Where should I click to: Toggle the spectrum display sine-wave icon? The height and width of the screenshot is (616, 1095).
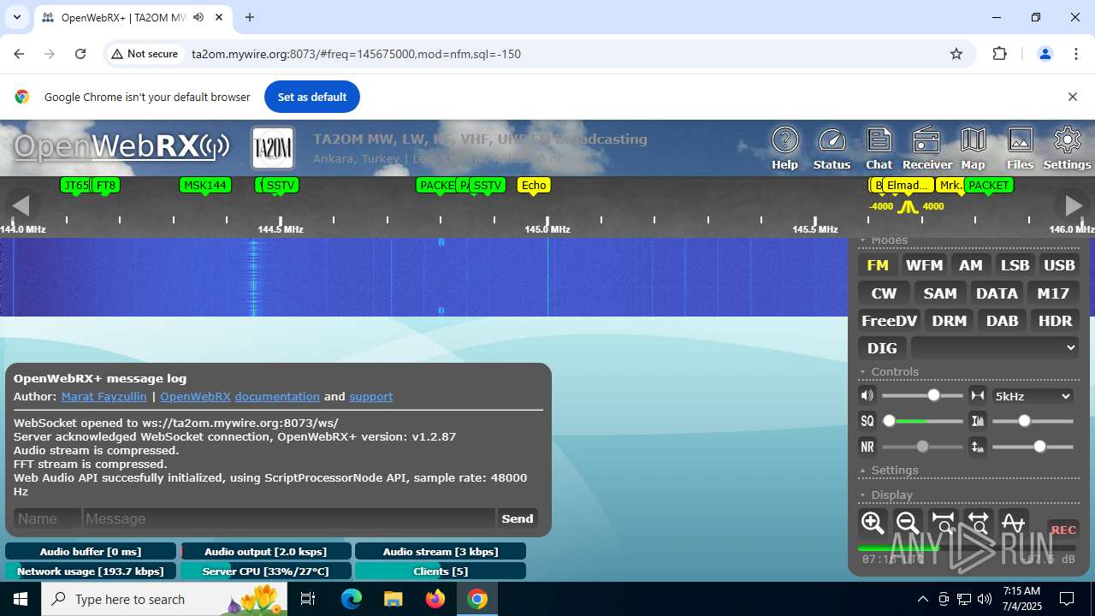coord(1013,523)
